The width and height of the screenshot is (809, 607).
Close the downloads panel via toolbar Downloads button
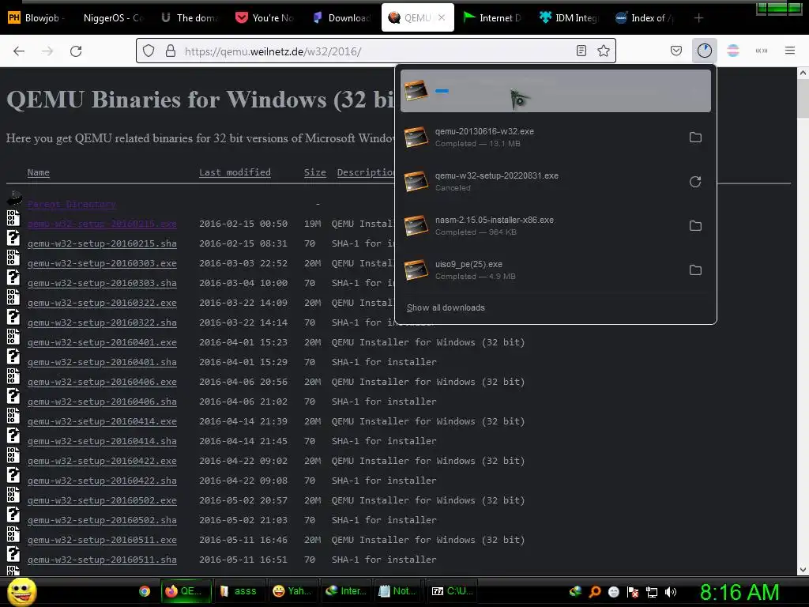(704, 51)
